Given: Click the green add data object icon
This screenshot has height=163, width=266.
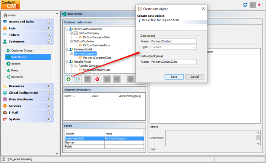Looking at the screenshot, I should [68, 79].
